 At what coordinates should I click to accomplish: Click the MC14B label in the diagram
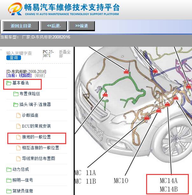click(x=169, y=189)
